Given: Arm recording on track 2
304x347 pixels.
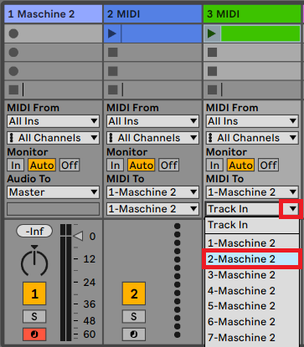Looking at the screenshot, I should coord(134,334).
